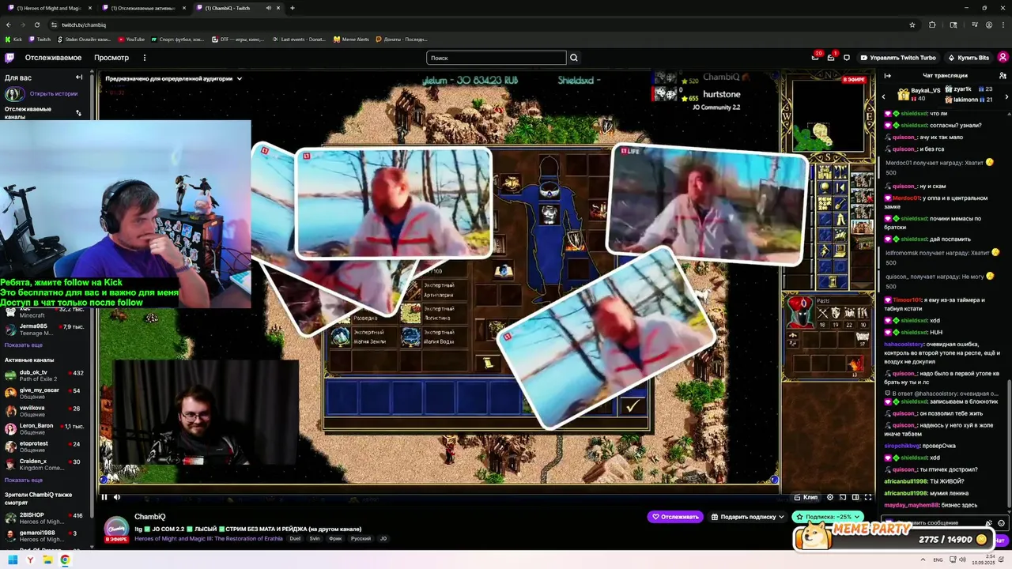Screen dimensions: 1012x569
Task: Show previous gift leaderboard with left chevron
Action: tap(884, 96)
